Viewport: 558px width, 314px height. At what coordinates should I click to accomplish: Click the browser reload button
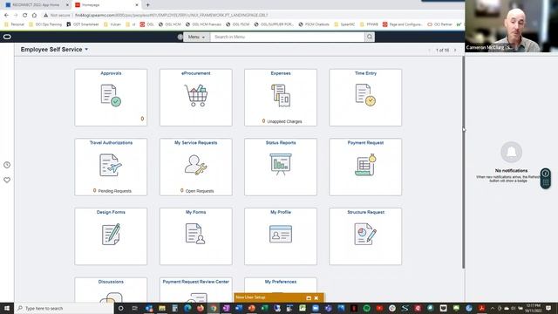(24, 15)
